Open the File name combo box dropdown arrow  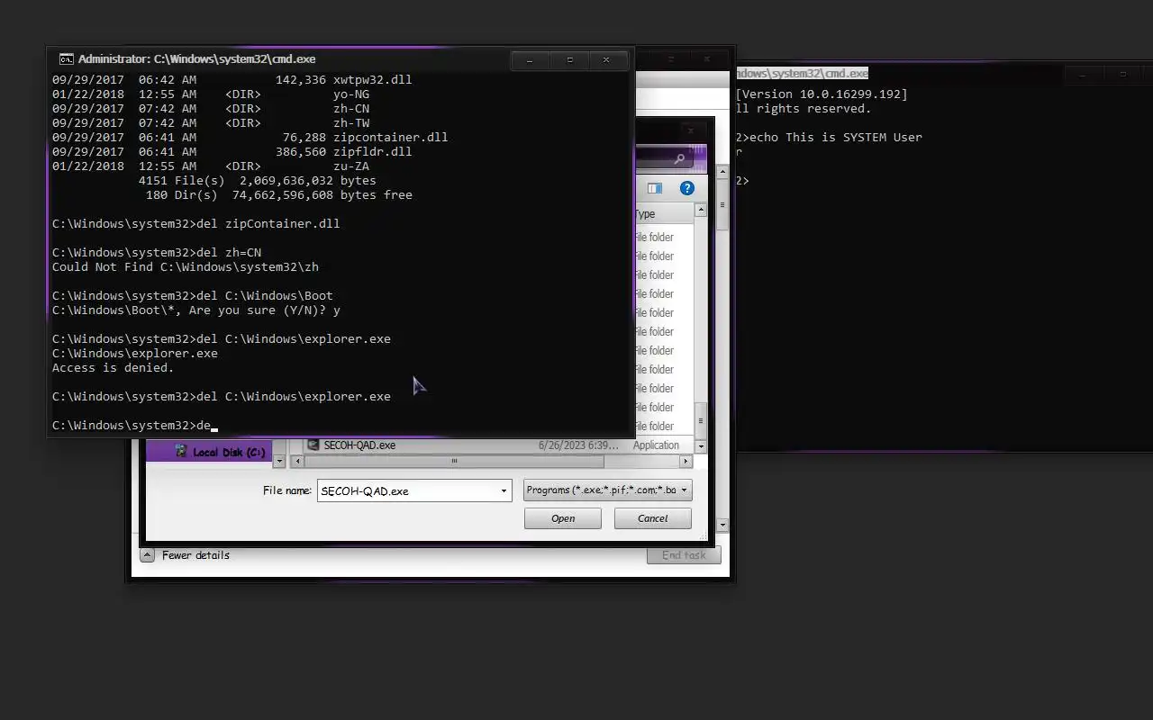504,490
